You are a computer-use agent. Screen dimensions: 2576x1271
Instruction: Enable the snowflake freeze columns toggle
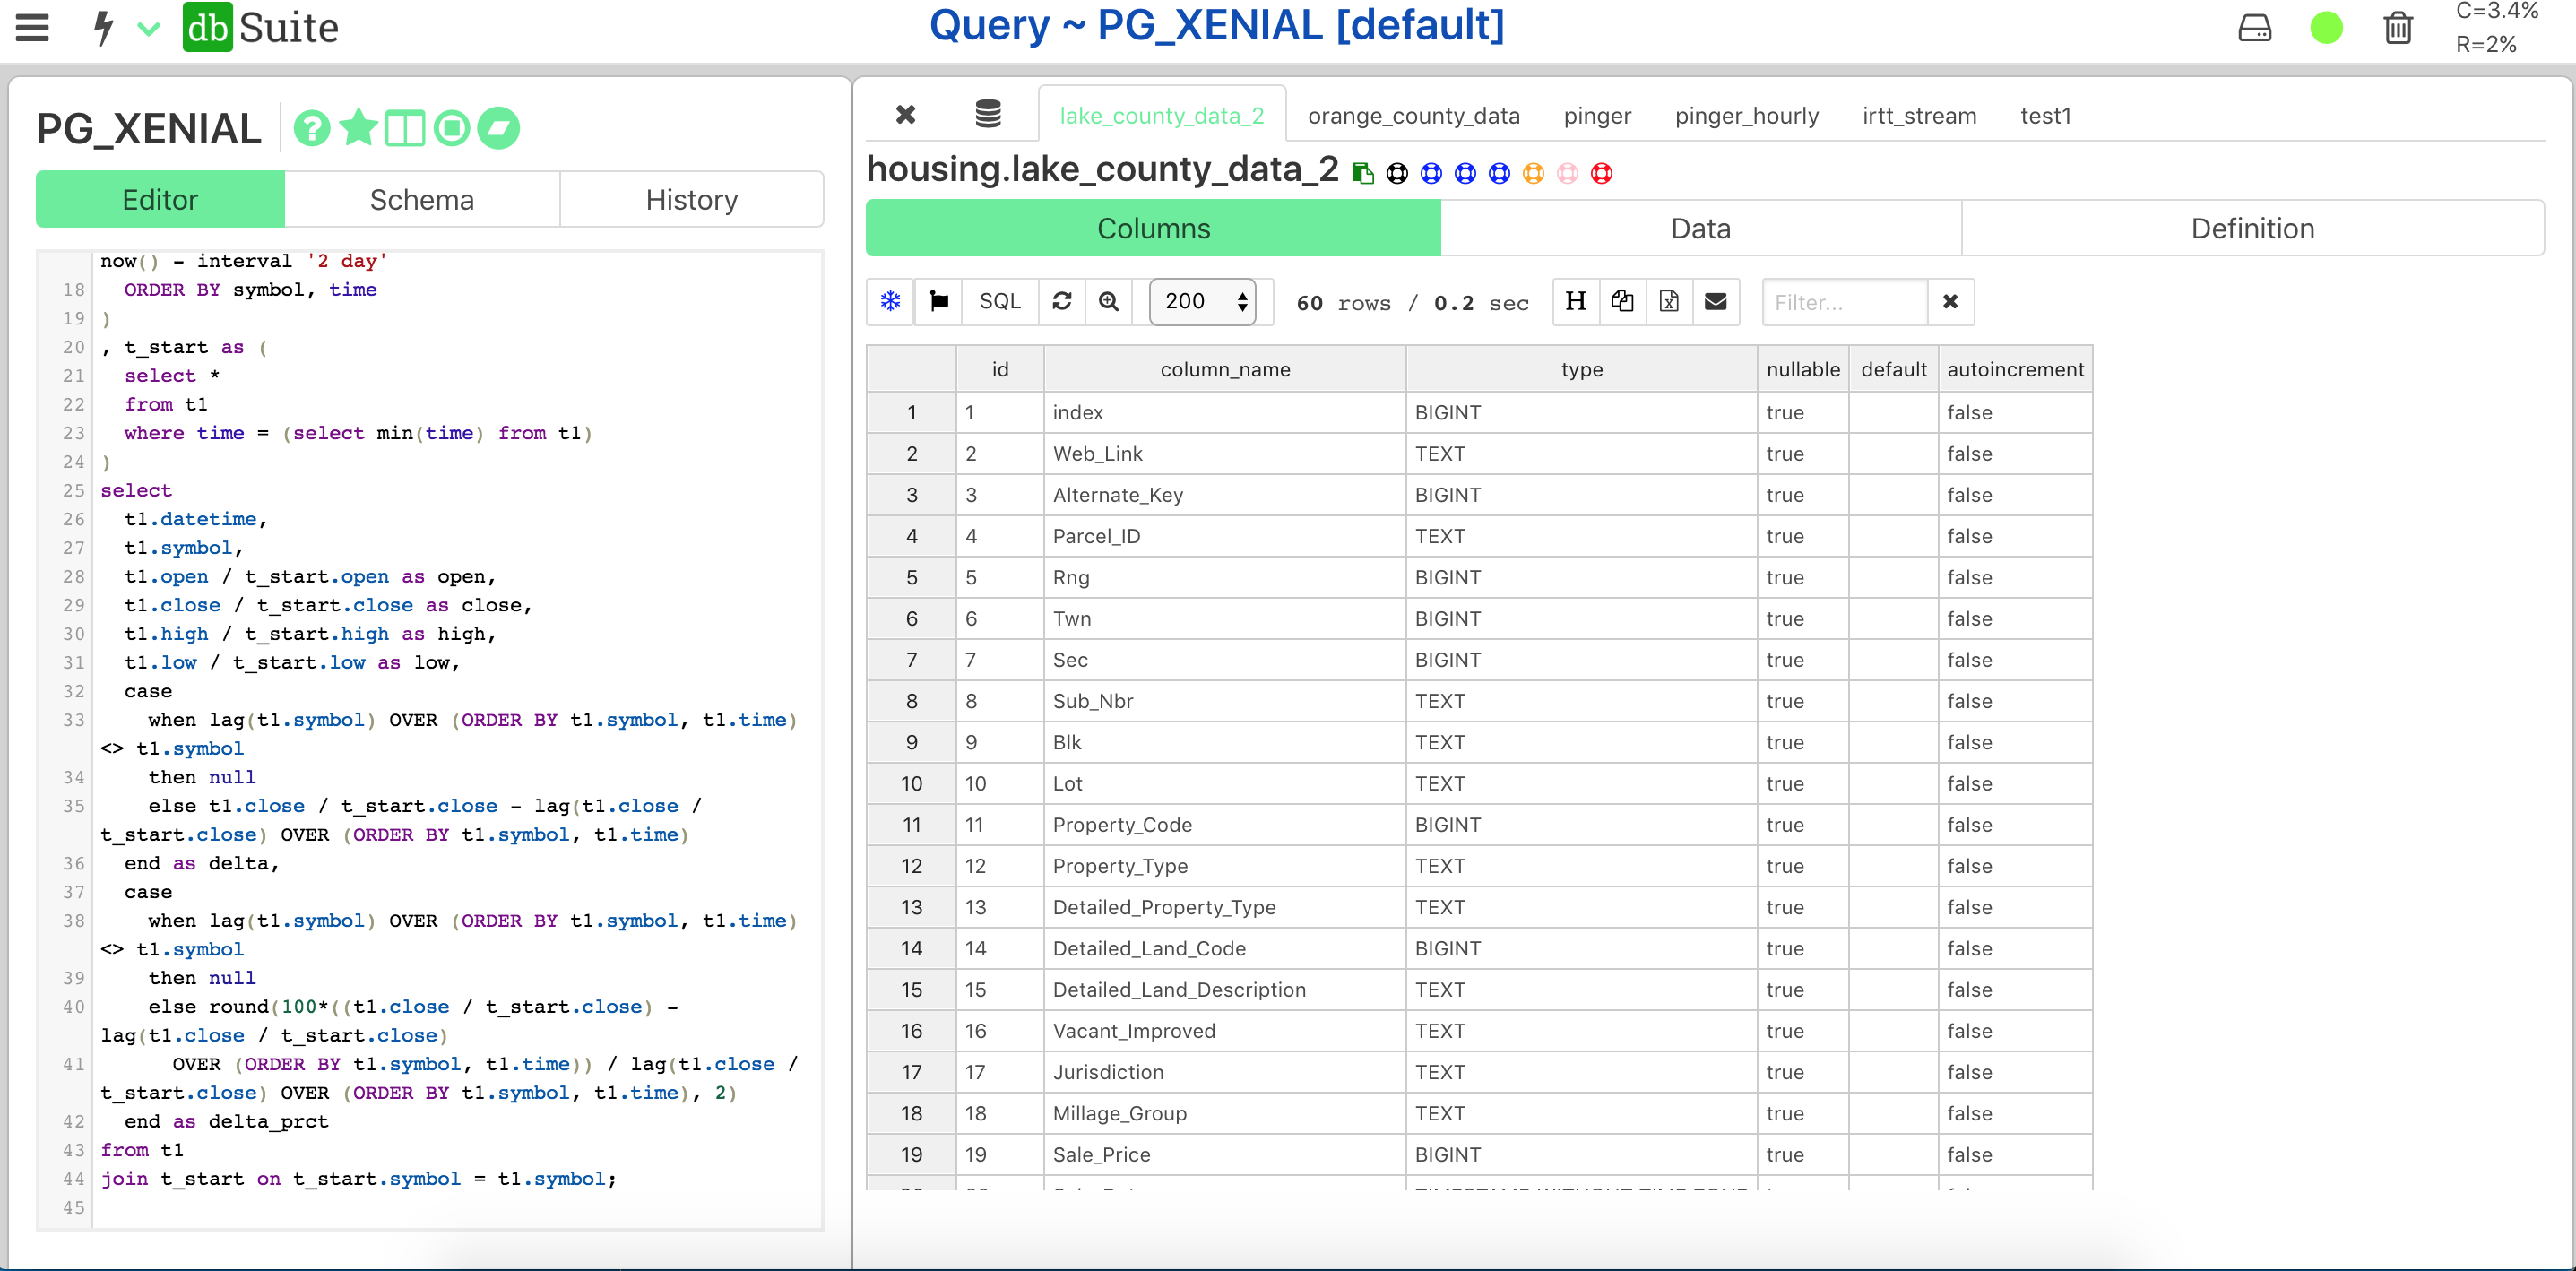(x=890, y=302)
